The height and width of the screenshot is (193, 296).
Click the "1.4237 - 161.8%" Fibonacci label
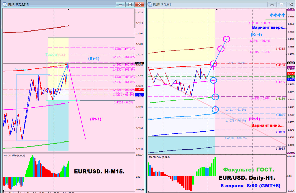(x=123, y=82)
